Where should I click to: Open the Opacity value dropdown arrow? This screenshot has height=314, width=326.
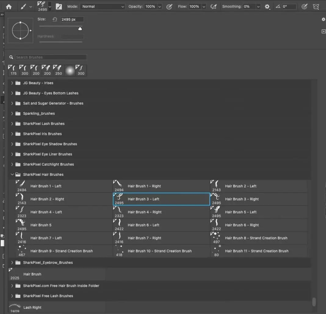(x=160, y=6)
